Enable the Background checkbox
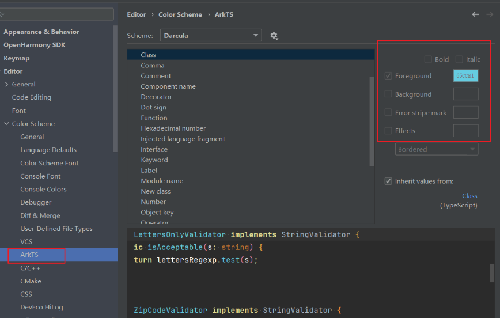 click(x=388, y=94)
